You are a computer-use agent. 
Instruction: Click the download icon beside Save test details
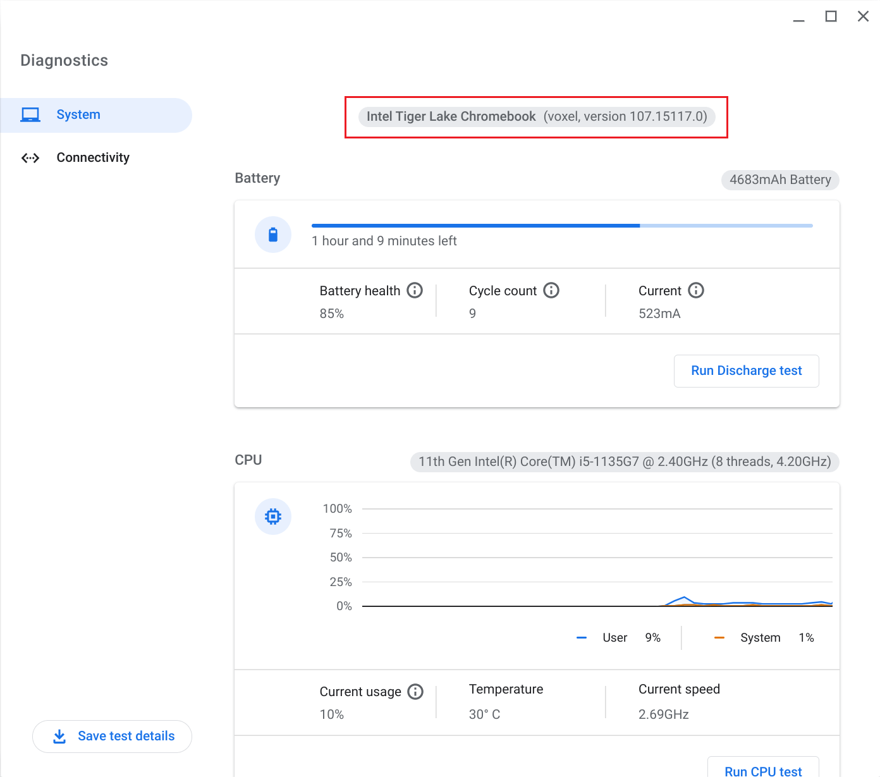59,736
